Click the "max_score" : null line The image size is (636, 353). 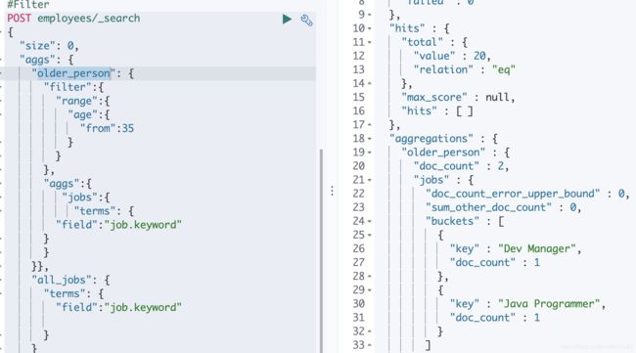pyautogui.click(x=458, y=97)
